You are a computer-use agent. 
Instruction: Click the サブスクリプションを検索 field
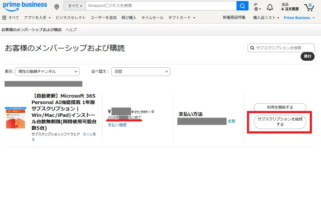point(281,48)
